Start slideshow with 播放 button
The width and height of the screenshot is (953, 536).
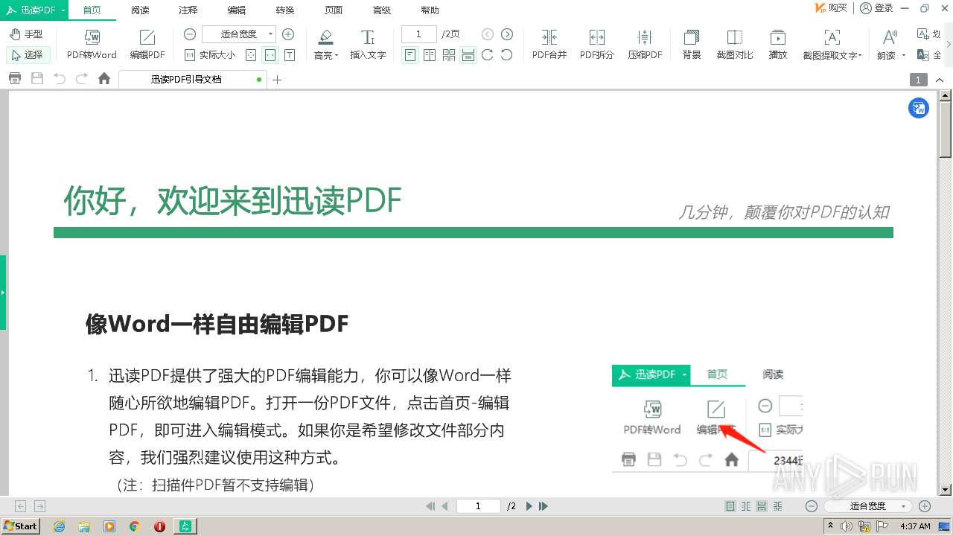[x=778, y=45]
